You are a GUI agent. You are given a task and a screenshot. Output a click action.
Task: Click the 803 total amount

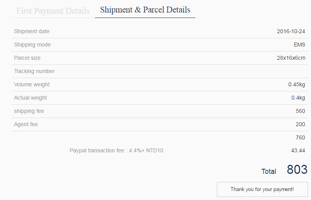[297, 170]
